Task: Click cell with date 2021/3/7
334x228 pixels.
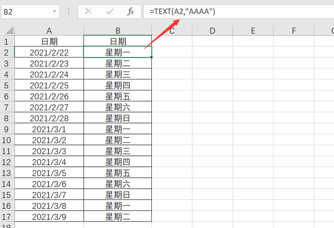Action: 49,195
